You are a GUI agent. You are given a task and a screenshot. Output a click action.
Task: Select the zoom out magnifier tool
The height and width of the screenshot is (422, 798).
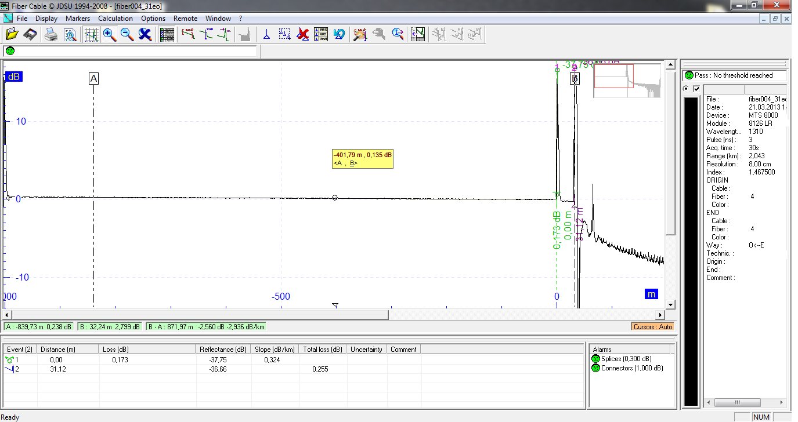127,35
